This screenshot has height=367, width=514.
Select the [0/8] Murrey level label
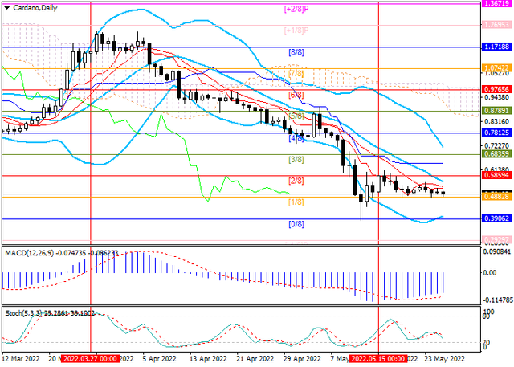296,224
